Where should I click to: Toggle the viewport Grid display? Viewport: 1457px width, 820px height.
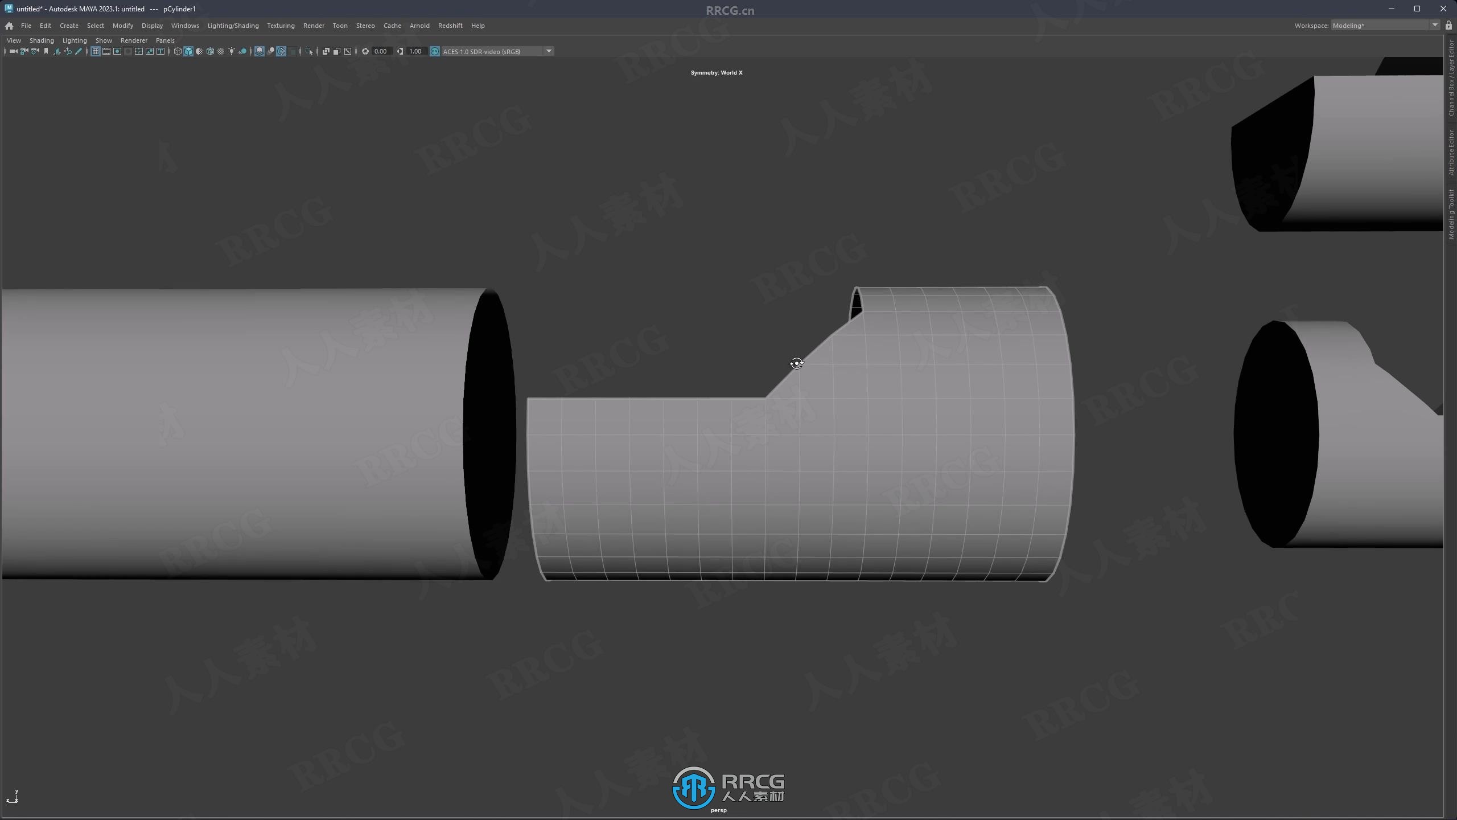(x=95, y=51)
